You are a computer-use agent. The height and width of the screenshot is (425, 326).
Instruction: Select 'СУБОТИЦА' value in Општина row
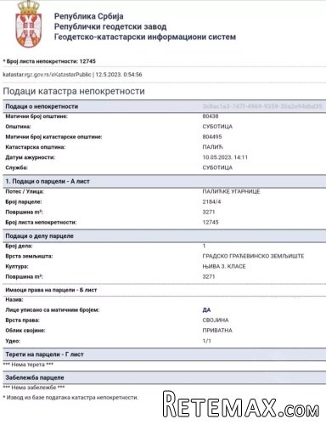[x=217, y=127]
